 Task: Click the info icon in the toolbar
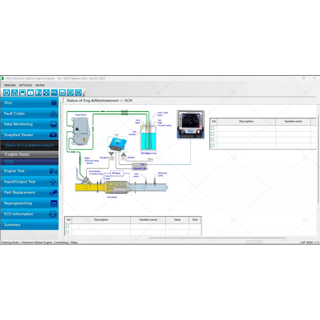(78, 92)
